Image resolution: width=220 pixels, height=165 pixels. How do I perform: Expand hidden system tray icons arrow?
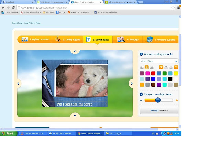[x=162, y=133]
